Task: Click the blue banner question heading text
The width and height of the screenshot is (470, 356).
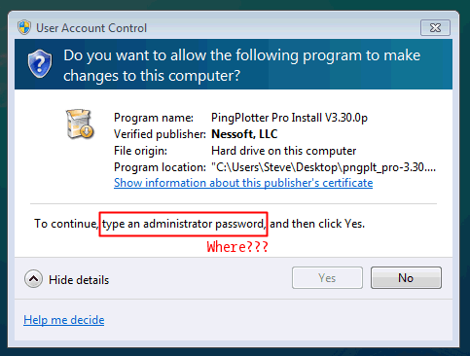Action: point(241,65)
